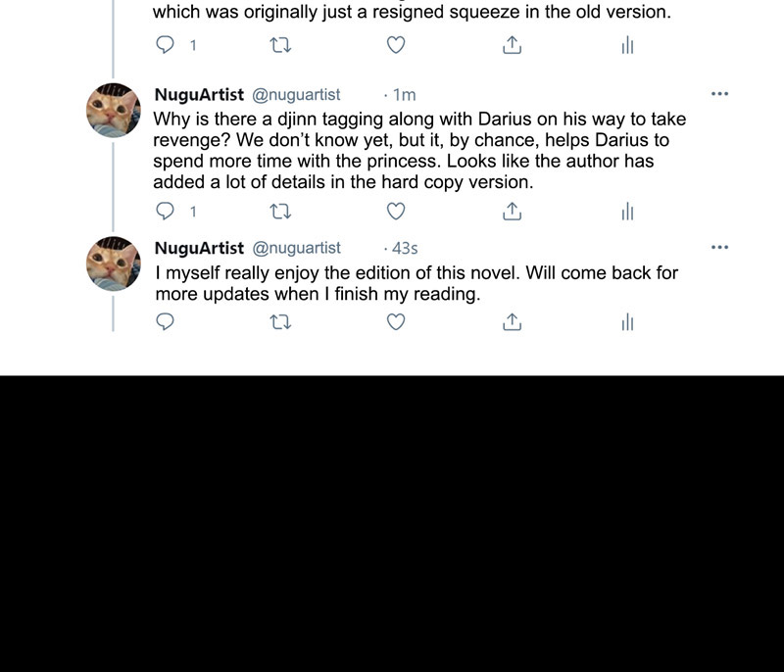Reply to the 'really enjoy the edition' tweet
This screenshot has height=672, width=784.
pyautogui.click(x=167, y=322)
